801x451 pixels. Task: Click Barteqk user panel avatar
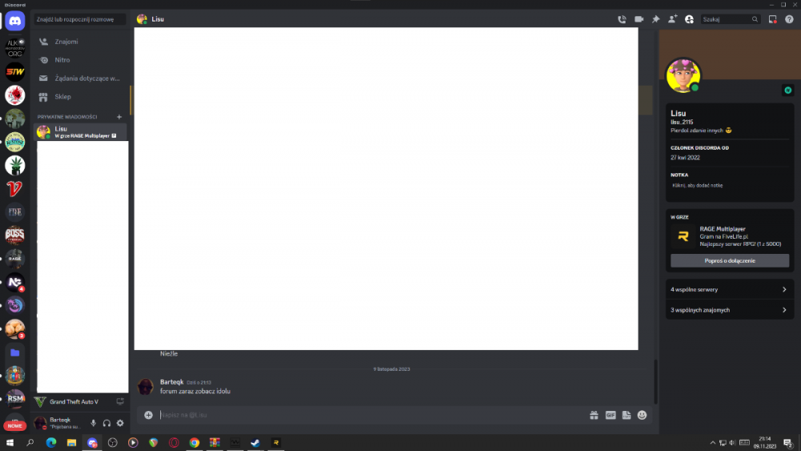pos(40,423)
